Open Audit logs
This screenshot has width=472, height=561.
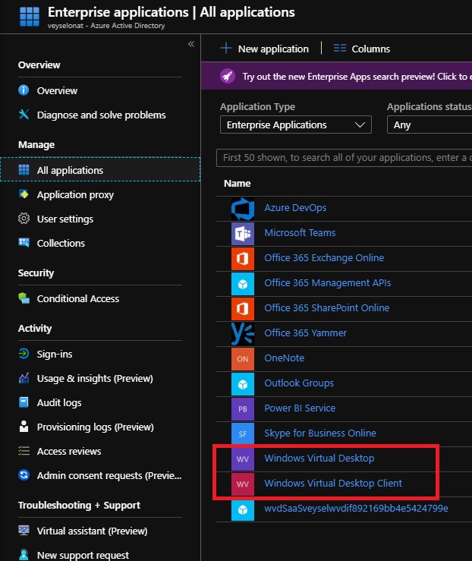(x=59, y=403)
